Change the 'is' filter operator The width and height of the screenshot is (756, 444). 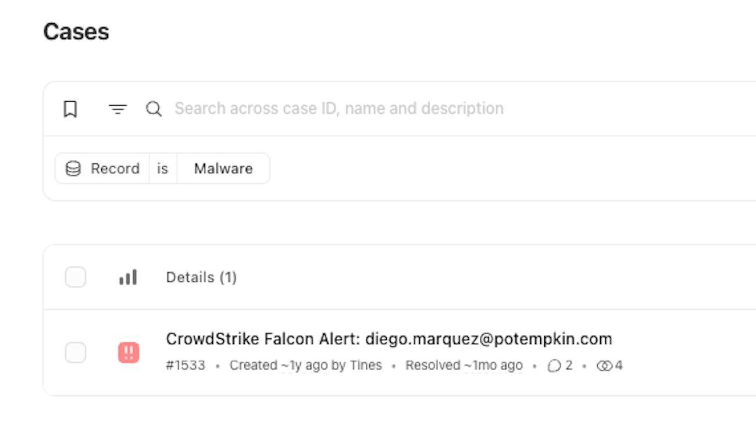click(163, 169)
